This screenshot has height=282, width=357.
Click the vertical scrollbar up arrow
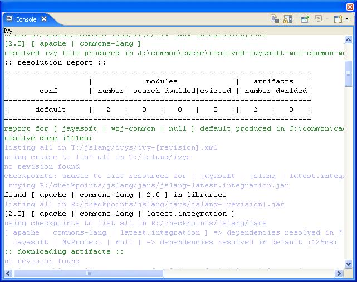coord(348,39)
